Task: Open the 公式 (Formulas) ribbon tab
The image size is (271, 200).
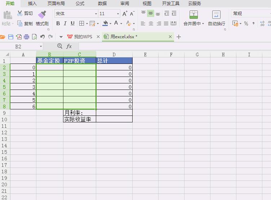Action: pyautogui.click(x=80, y=4)
